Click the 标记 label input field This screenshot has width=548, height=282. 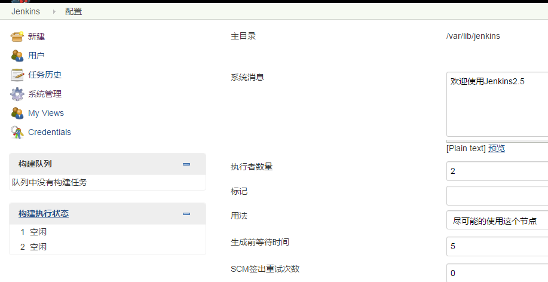[x=497, y=196]
